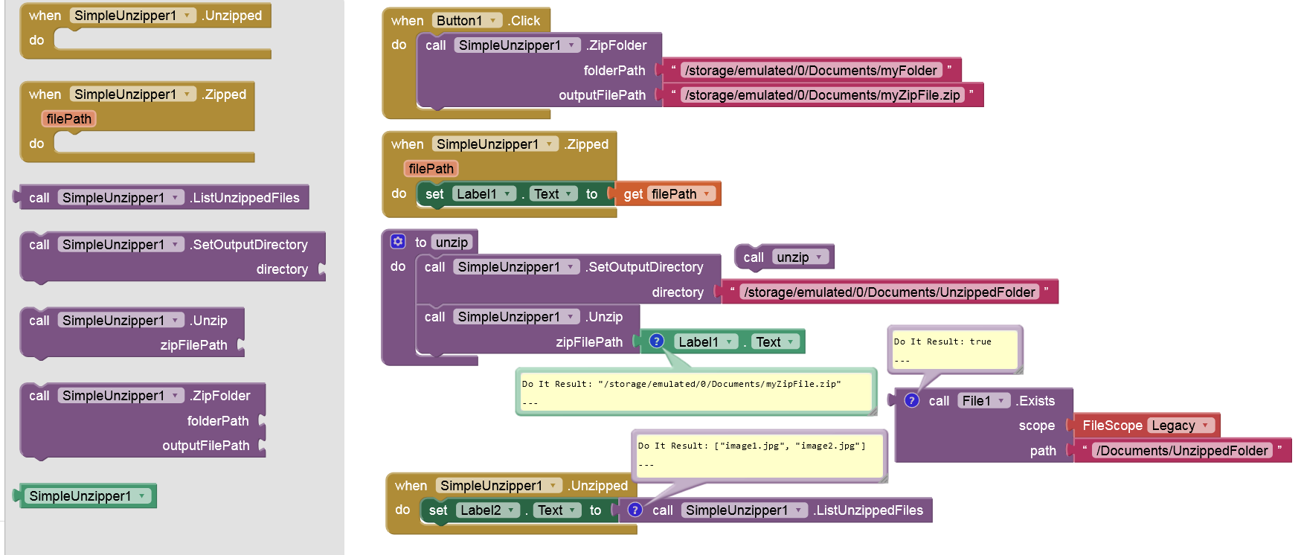Click the 'directory' label in the flyout SetOutputDirectory block
1304x555 pixels.
pyautogui.click(x=282, y=269)
